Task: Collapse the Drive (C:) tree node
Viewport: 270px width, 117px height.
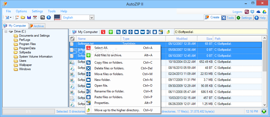Action: [6, 31]
